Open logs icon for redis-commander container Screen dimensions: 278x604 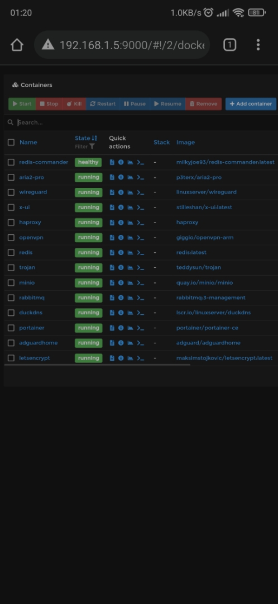[112, 162]
